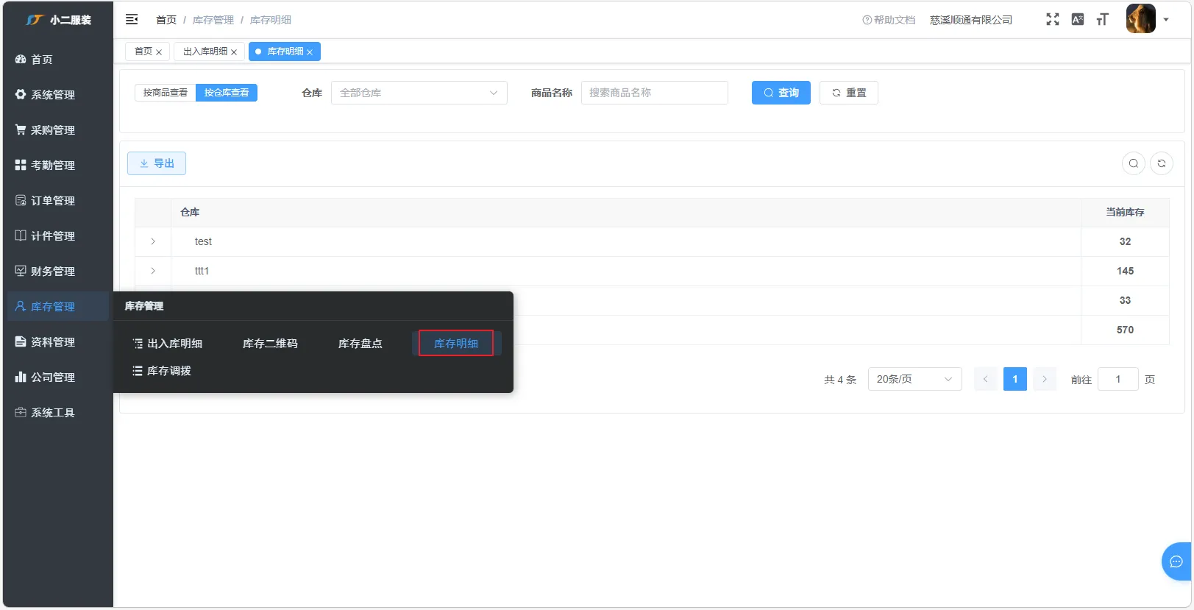Close the 库存明细 tab
This screenshot has width=1194, height=610.
click(x=310, y=52)
